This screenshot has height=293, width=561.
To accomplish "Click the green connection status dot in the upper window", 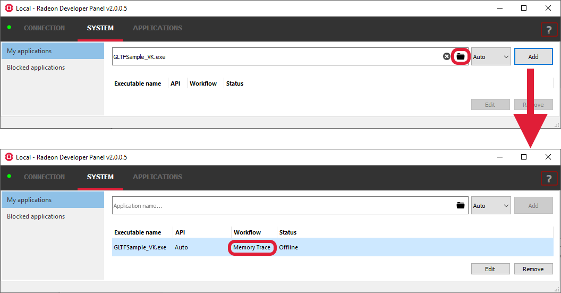I will (9, 28).
